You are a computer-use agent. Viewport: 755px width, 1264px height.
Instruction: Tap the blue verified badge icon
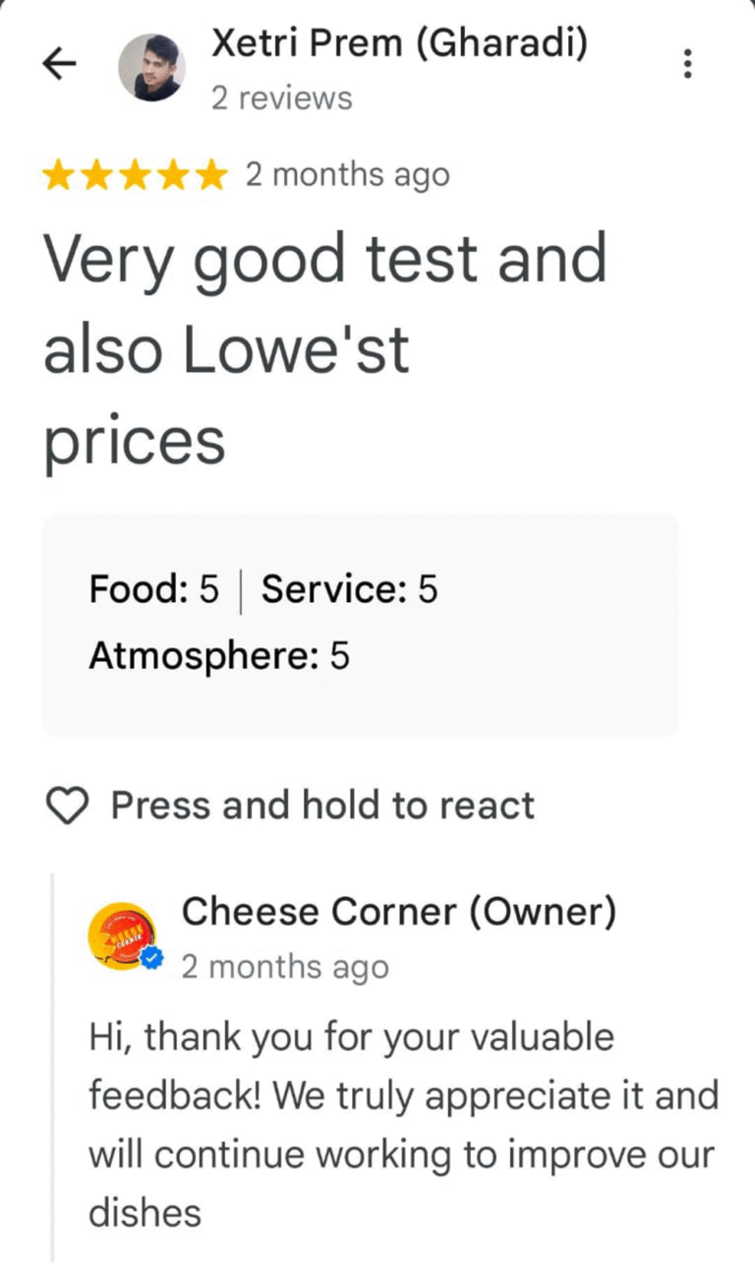tap(151, 960)
